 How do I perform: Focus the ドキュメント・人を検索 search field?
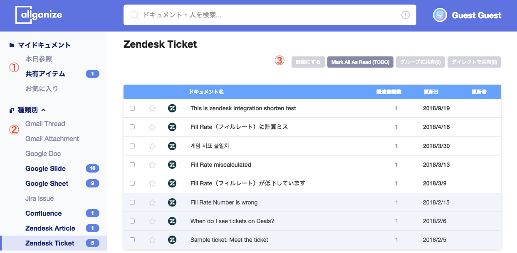coord(270,15)
